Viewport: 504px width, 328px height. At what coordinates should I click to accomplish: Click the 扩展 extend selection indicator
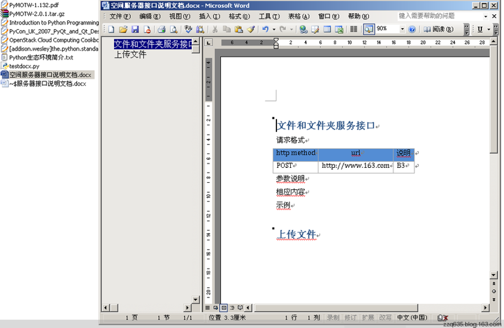[x=368, y=318]
